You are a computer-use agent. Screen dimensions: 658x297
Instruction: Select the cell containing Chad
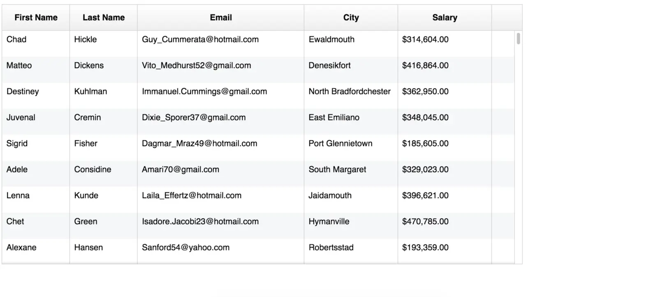tap(16, 39)
